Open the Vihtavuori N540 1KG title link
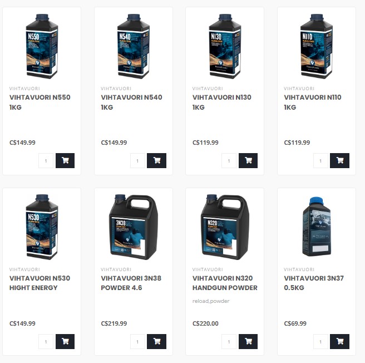 click(131, 102)
